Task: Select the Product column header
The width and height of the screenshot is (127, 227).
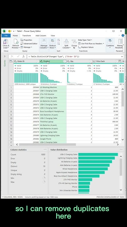Action: pos(53,61)
